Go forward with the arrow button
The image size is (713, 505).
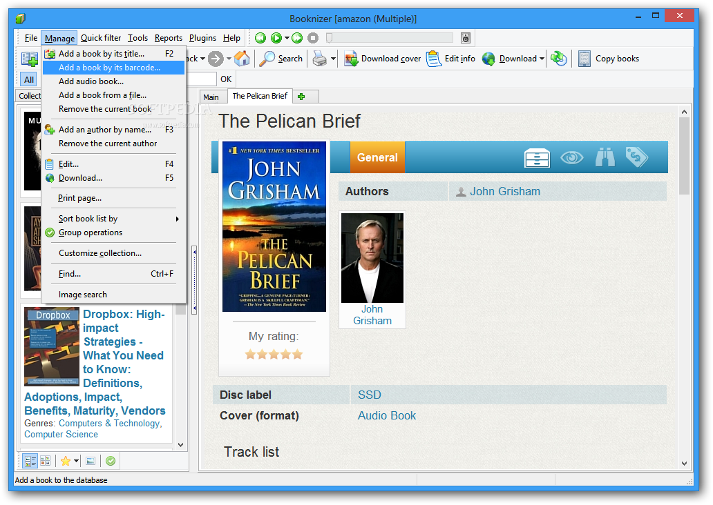pos(216,59)
